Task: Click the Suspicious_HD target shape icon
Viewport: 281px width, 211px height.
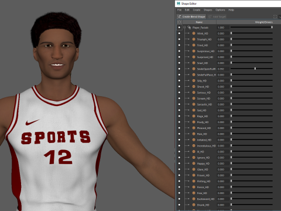Action: click(x=194, y=51)
